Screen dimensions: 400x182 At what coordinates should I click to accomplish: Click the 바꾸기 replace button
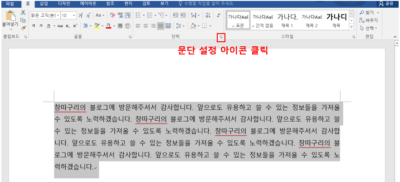(x=369, y=20)
